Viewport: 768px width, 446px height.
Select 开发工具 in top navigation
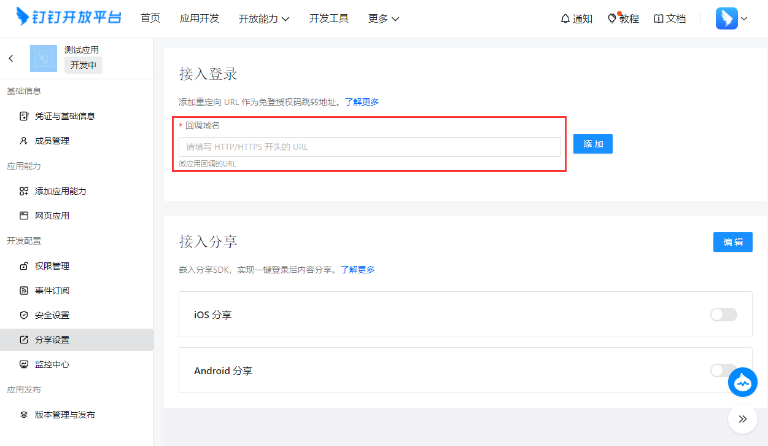point(329,18)
